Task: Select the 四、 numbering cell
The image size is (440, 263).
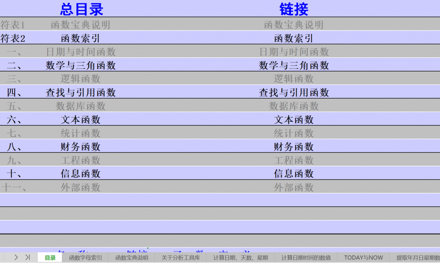Action: tap(14, 93)
